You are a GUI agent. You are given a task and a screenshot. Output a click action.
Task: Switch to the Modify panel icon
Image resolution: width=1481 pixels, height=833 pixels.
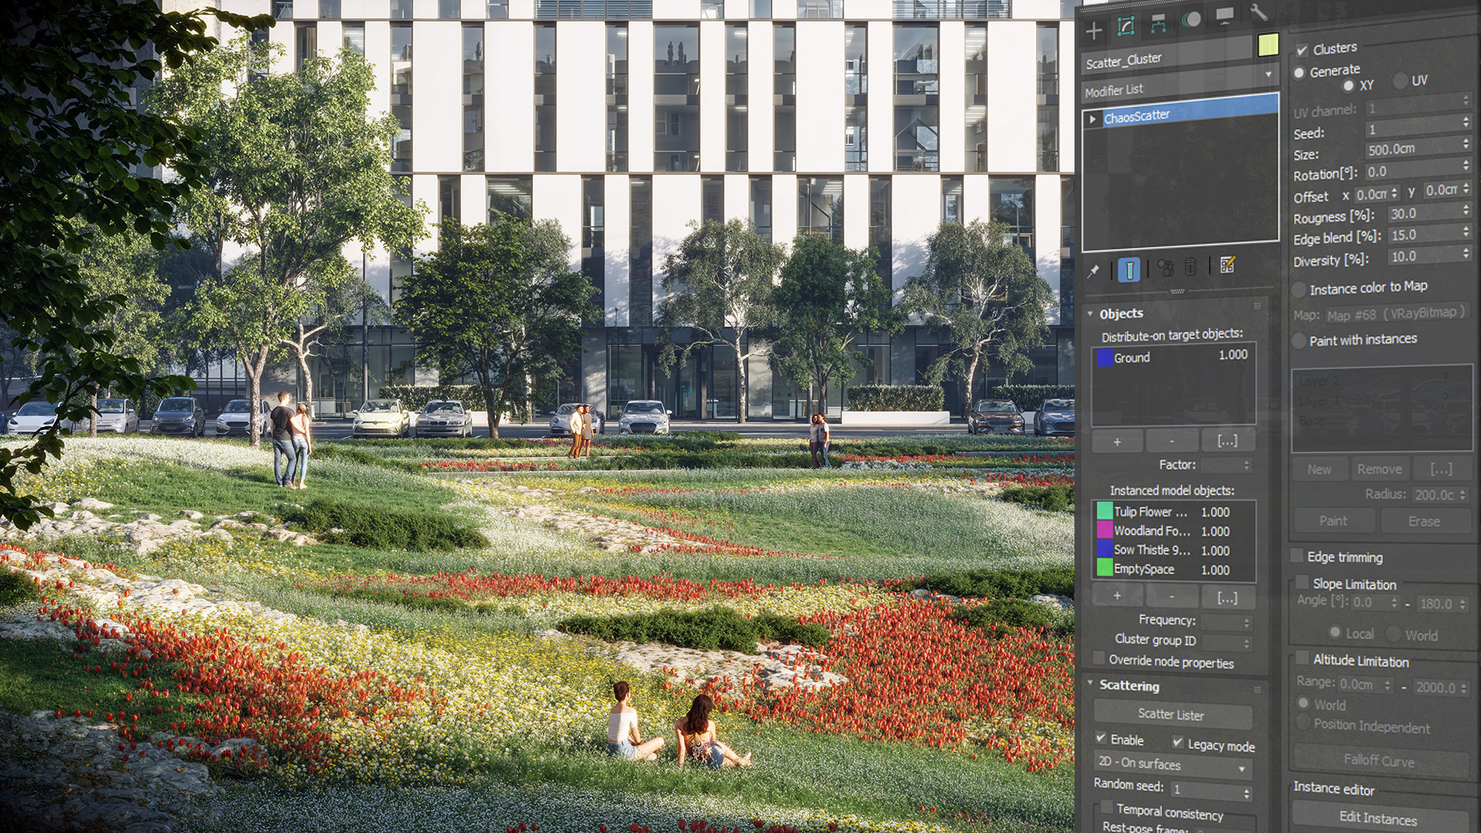[1125, 26]
